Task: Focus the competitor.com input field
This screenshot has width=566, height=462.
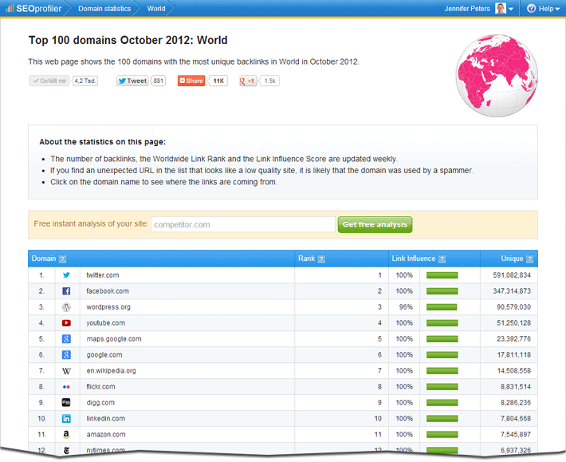Action: point(243,224)
